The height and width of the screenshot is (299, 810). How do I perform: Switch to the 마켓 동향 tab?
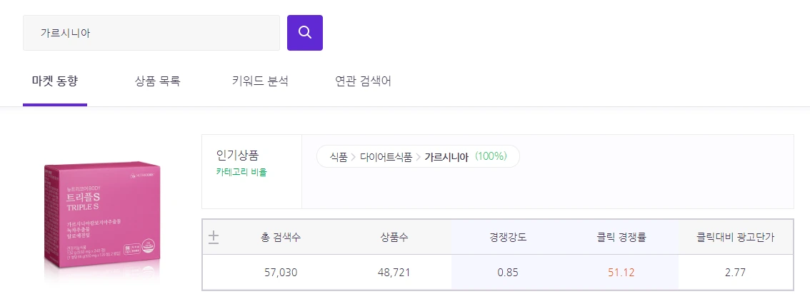coord(55,81)
